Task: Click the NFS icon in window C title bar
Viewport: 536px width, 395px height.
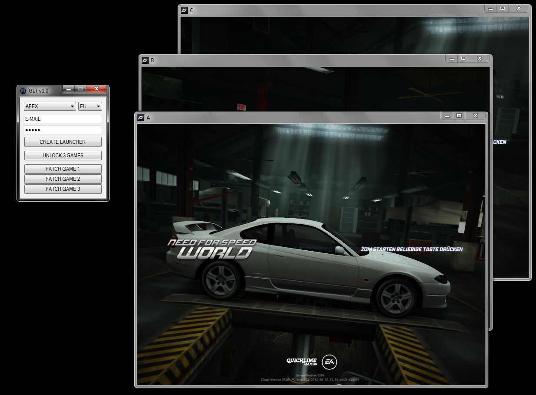Action: pos(184,10)
